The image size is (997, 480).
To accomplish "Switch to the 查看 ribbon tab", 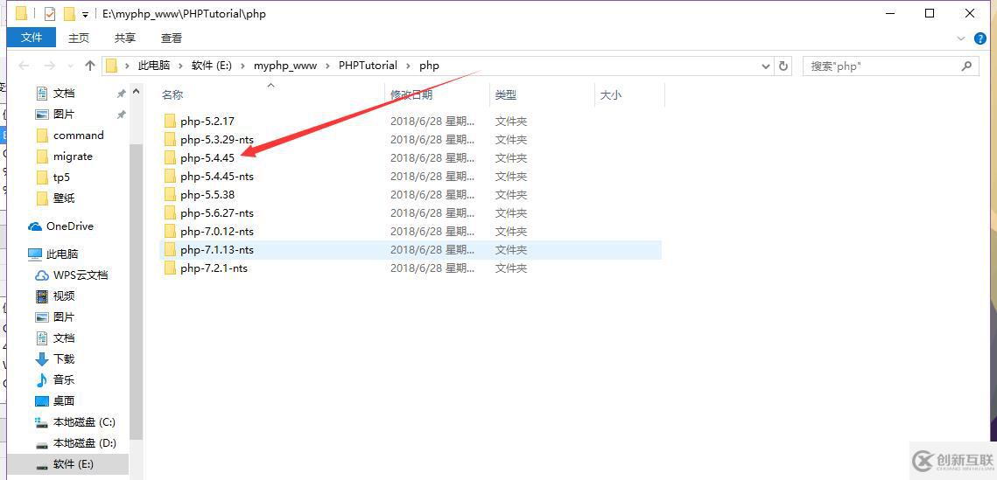I will click(x=172, y=38).
